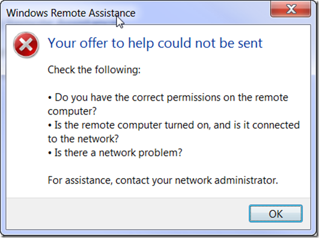Click the word 'administrator' in the last sentence
Viewport: 319px width, 238px height.
(x=246, y=180)
